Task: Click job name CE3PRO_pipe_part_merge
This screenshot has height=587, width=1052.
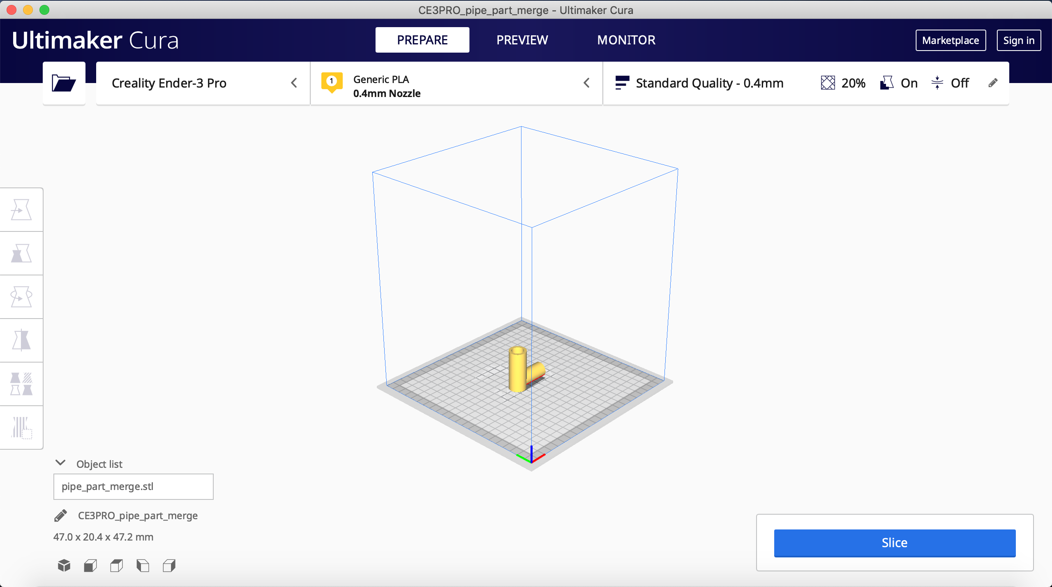Action: point(138,515)
